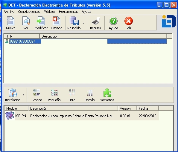178x152 pixels.
Task: Open the Ver magnifier icon
Action: [x=26, y=21]
